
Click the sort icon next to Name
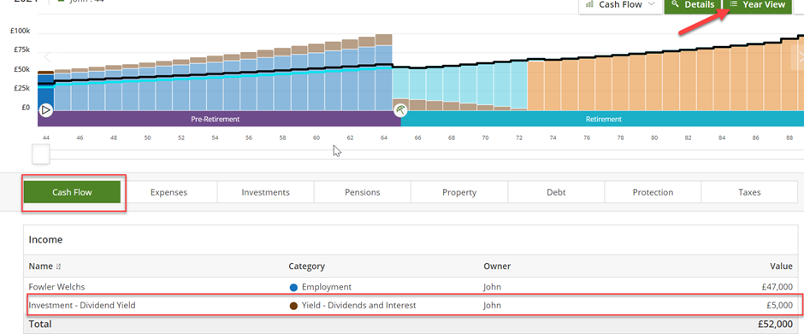pos(58,267)
